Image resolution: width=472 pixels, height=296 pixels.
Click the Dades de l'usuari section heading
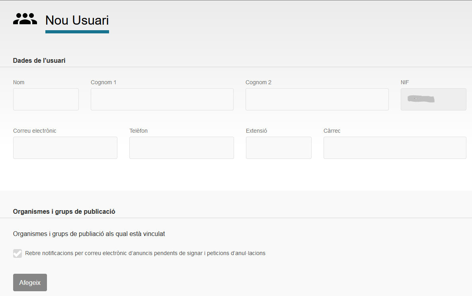coord(39,60)
